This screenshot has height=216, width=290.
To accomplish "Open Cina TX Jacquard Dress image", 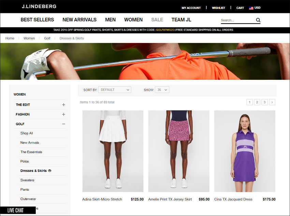I will coord(245,151).
